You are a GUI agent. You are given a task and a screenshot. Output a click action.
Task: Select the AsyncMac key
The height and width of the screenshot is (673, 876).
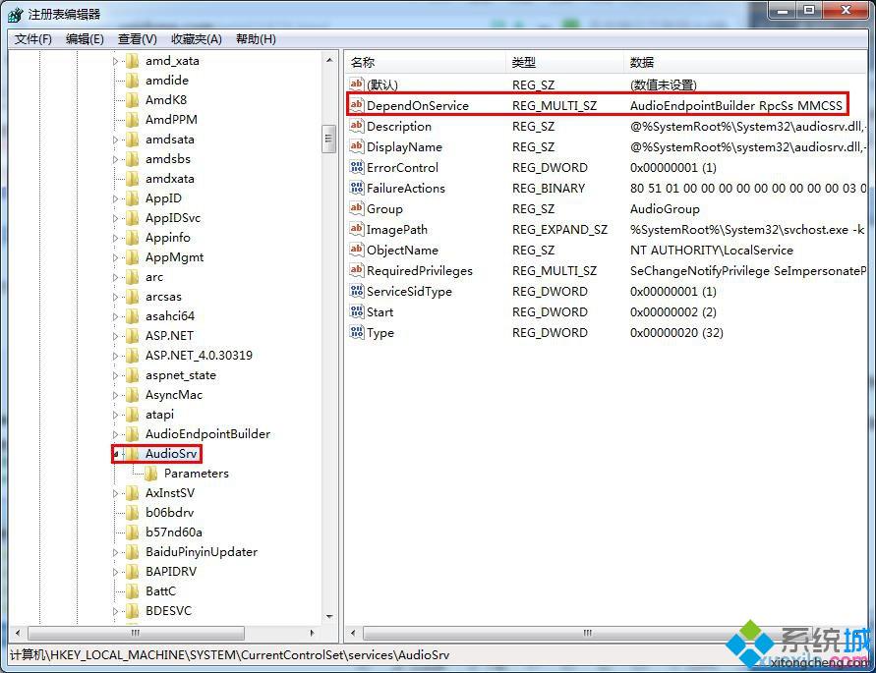point(174,395)
